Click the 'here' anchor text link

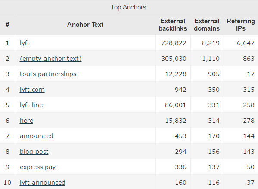[27, 121]
